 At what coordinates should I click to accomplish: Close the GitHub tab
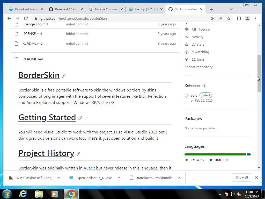pos(201,10)
